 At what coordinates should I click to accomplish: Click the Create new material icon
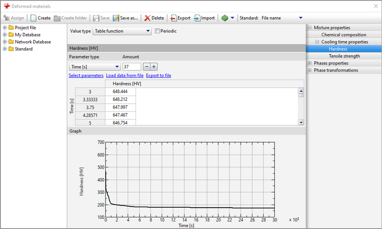click(x=34, y=18)
